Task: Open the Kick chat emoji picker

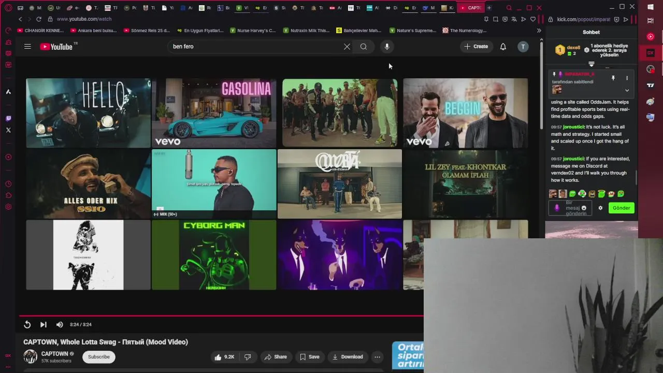Action: coord(584,208)
